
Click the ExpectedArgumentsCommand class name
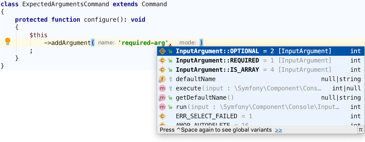pyautogui.click(x=66, y=4)
